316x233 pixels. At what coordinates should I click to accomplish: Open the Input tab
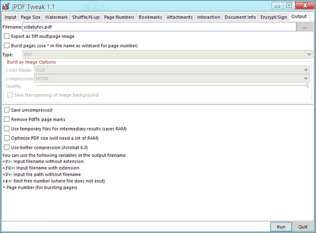coord(10,17)
